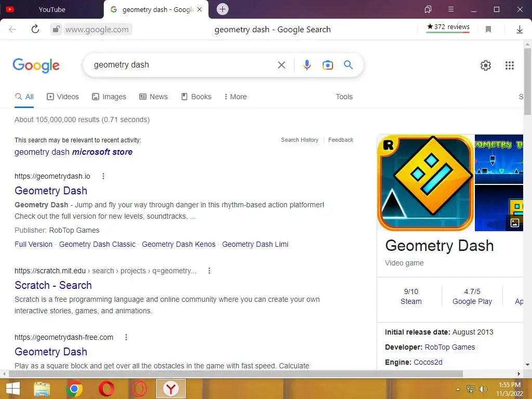Viewport: 532px width, 399px height.
Task: Open Geometry Dash Kenos sitelink
Action: click(x=179, y=244)
